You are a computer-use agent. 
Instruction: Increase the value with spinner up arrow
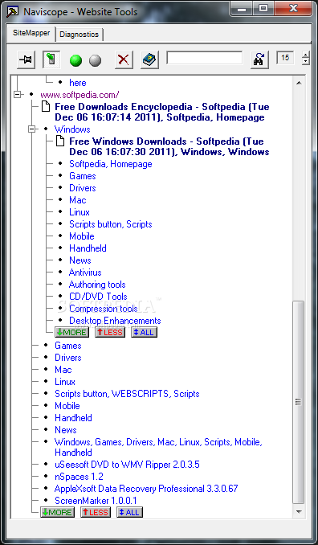[x=305, y=54]
